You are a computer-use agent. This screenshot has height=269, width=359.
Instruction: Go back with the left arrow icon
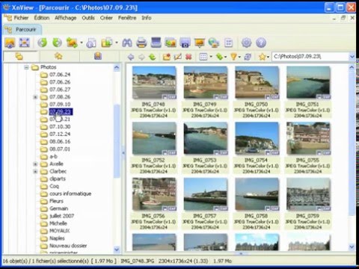pos(131,57)
